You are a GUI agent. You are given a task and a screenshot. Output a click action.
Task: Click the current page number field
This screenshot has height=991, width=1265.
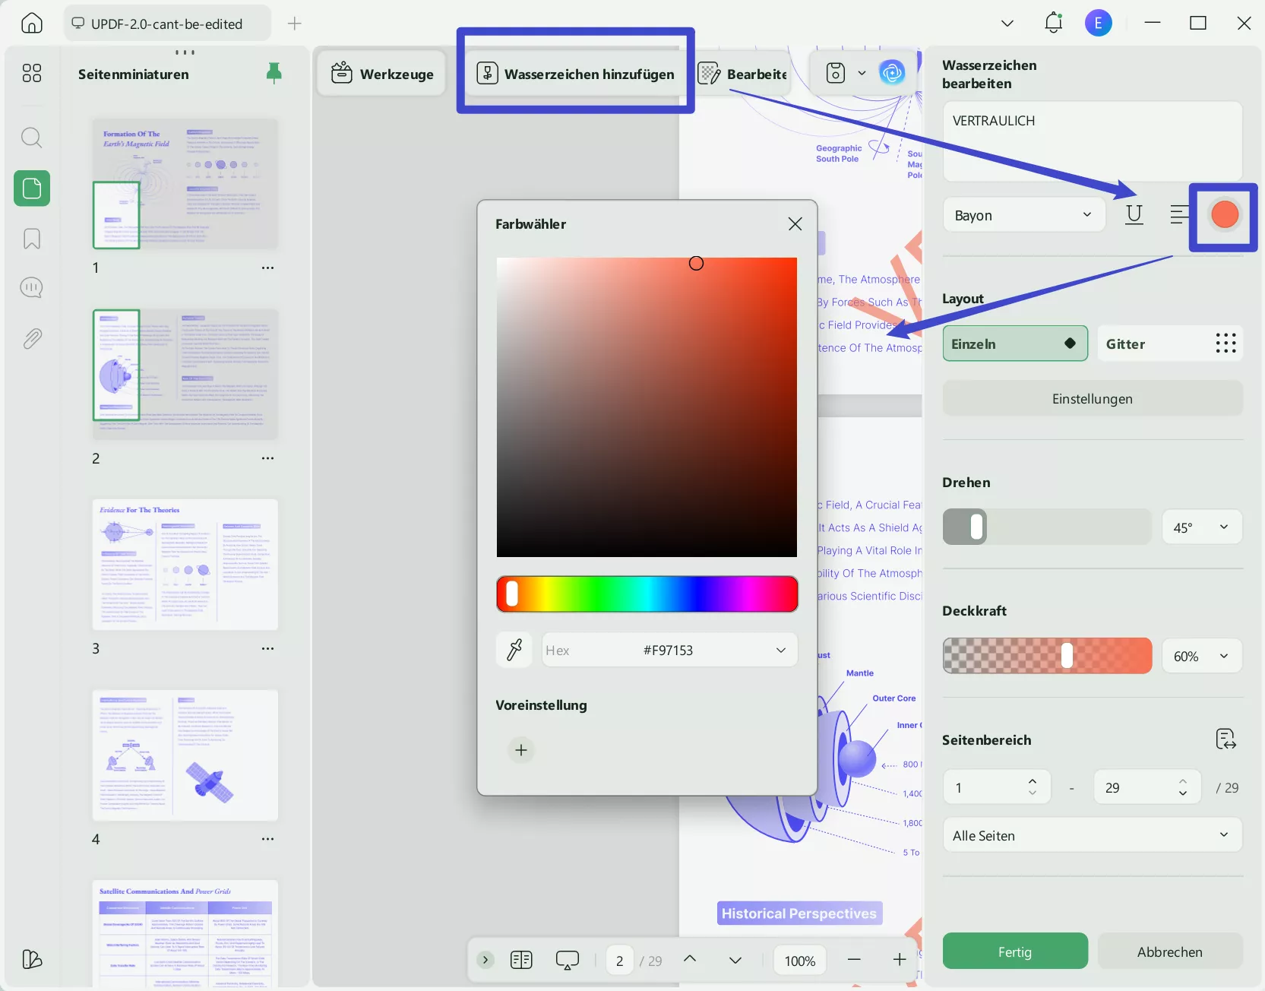[620, 960]
